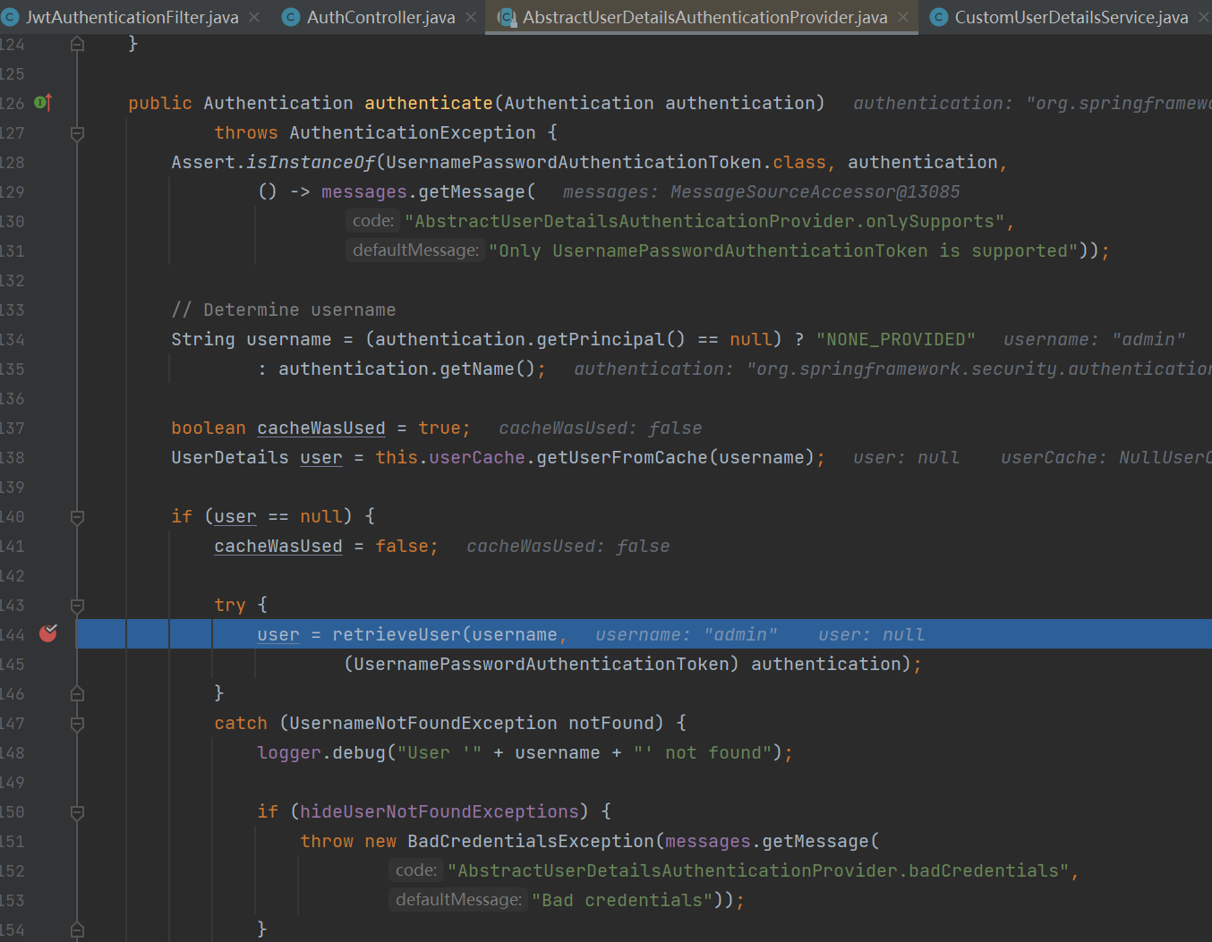Close the JwtAuthenticationFilter.java tab
The image size is (1212, 942).
[x=254, y=17]
